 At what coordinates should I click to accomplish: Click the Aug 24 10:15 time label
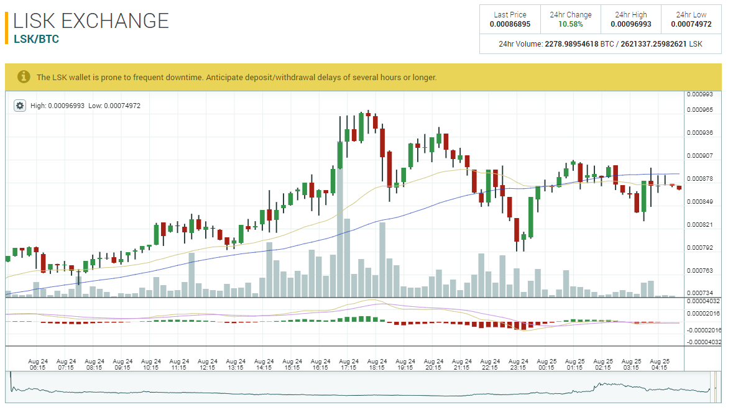point(150,365)
